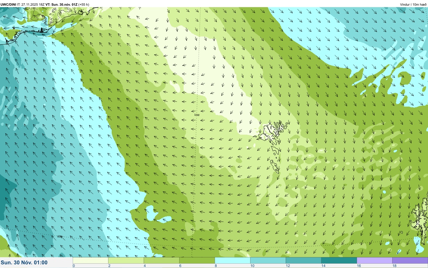Click the 12–14 m/s teal legend swatch
The height and width of the screenshot is (268, 428).
coord(303,260)
